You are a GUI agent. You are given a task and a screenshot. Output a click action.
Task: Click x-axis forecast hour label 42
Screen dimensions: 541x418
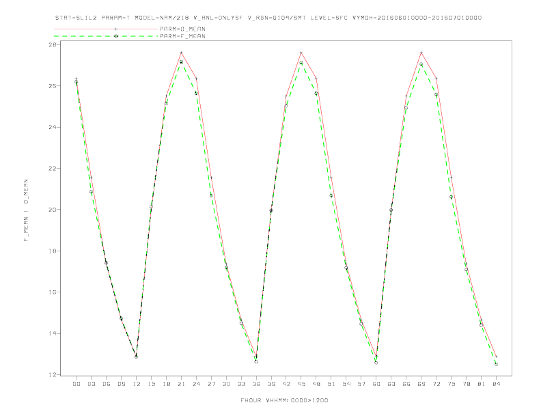point(286,384)
